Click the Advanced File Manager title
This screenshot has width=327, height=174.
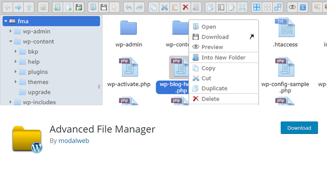pyautogui.click(x=102, y=129)
